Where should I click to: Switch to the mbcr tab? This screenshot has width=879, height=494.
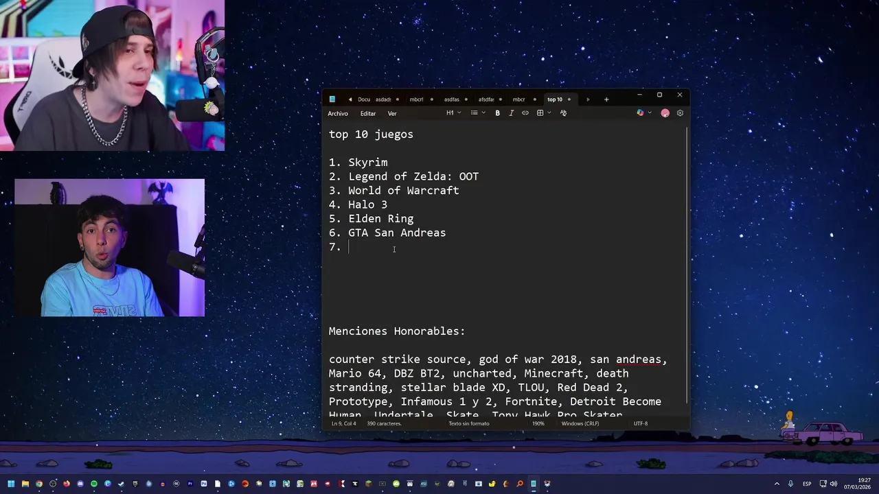click(x=518, y=99)
